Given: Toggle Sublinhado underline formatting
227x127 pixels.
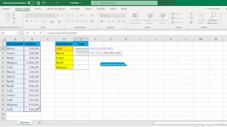Looking at the screenshot, I should point(35,21).
